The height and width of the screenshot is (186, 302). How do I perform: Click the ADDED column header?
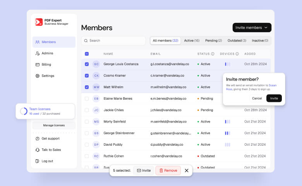250,54
